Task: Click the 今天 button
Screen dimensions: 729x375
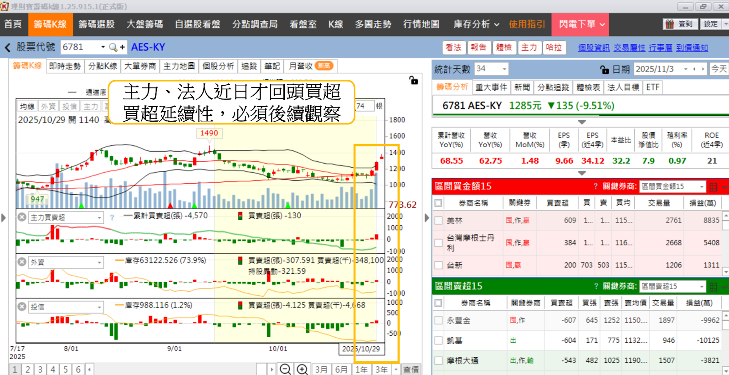Action: click(x=719, y=69)
